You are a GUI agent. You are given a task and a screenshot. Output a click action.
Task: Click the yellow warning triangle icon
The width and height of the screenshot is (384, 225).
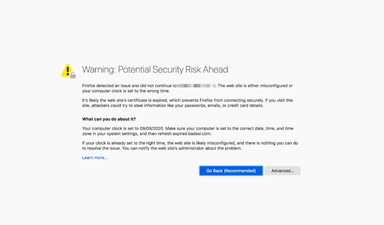(x=67, y=70)
